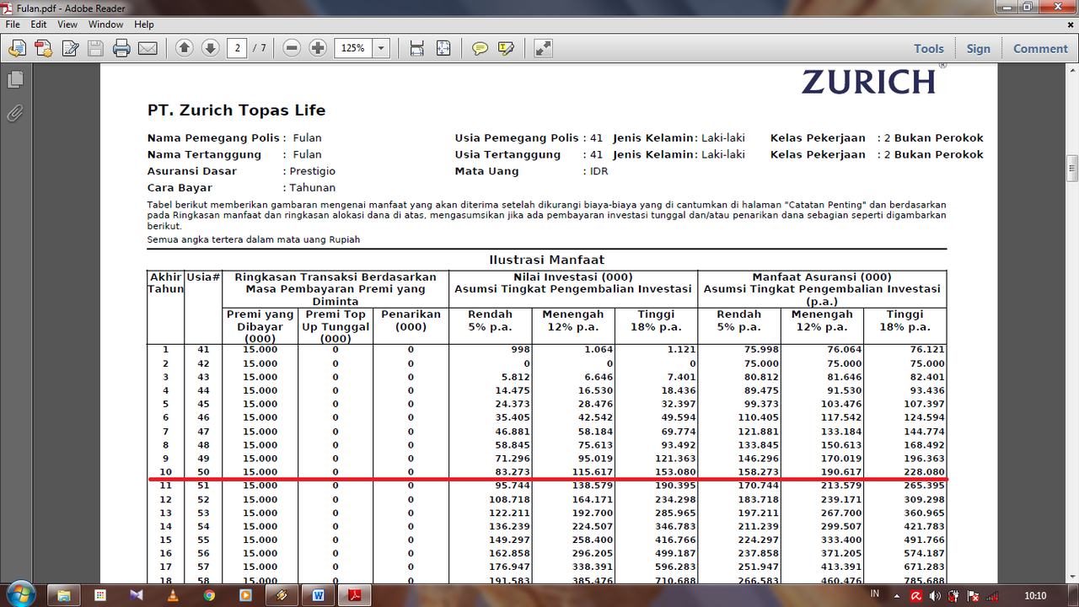
Task: Open the Window menu
Action: [105, 24]
